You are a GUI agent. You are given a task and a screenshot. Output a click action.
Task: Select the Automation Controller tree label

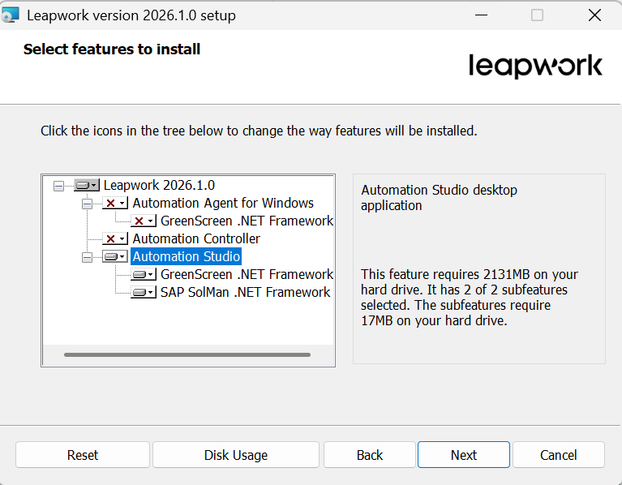pos(196,238)
